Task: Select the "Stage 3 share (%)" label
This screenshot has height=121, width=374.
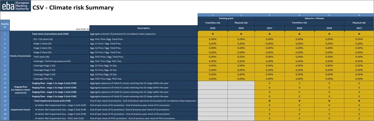Action: pyautogui.click(x=42, y=52)
